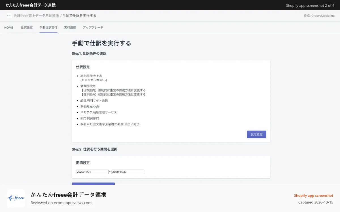Click the 設定変更 button

(256, 134)
